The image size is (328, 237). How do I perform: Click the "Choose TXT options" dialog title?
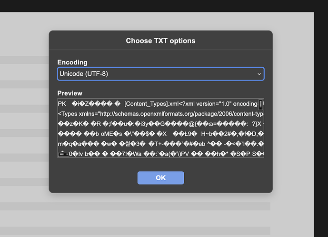pos(160,41)
